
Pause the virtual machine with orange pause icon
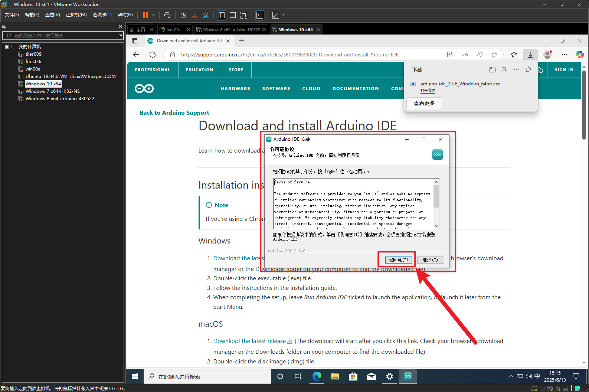145,15
